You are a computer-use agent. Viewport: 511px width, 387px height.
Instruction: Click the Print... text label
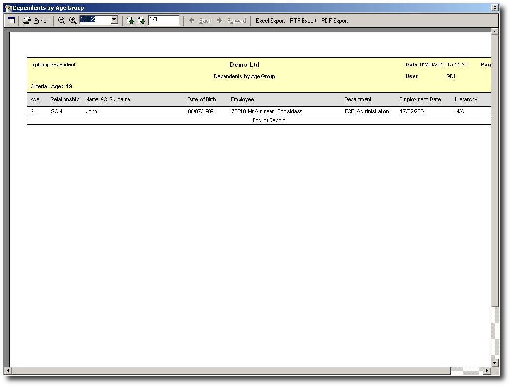[x=42, y=21]
